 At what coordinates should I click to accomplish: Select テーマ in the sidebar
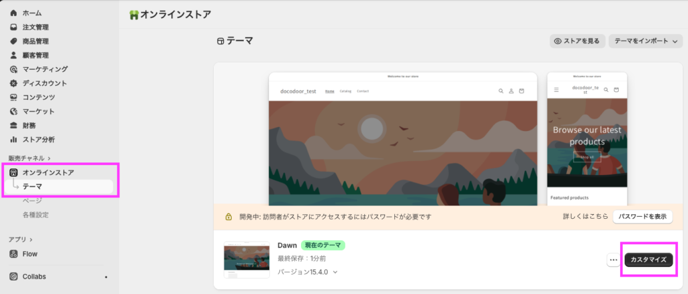click(x=32, y=187)
